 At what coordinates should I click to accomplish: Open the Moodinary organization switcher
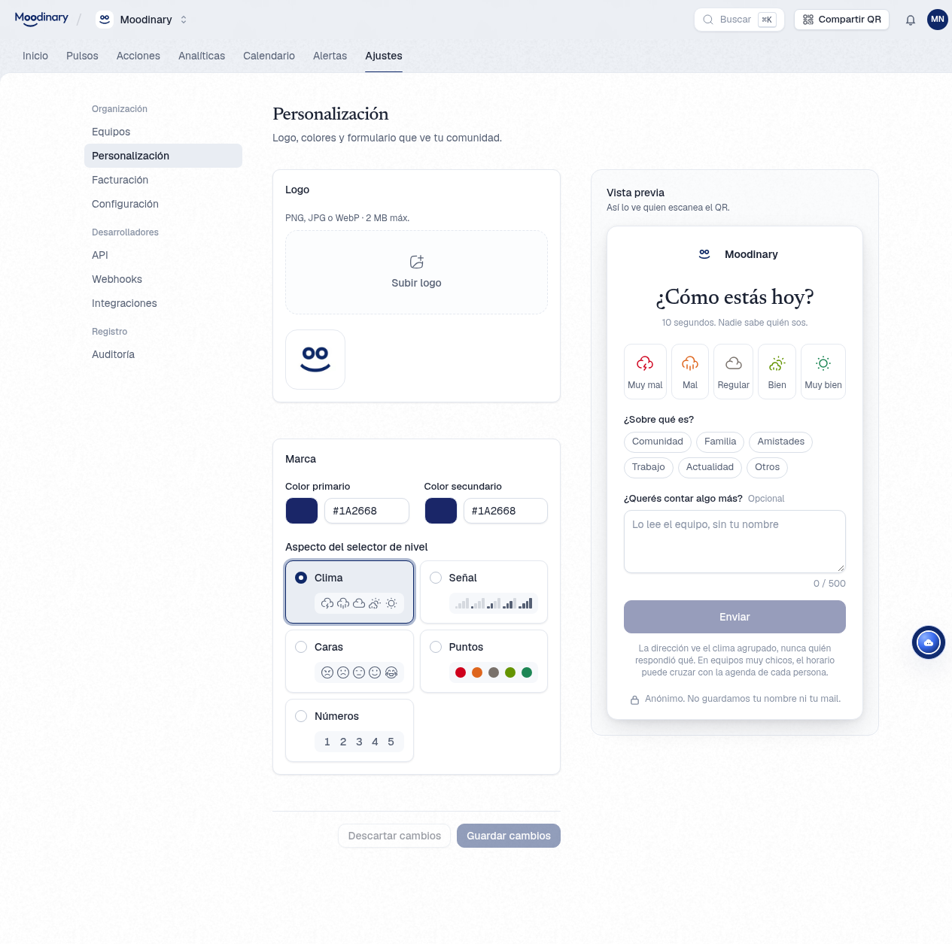coord(142,20)
